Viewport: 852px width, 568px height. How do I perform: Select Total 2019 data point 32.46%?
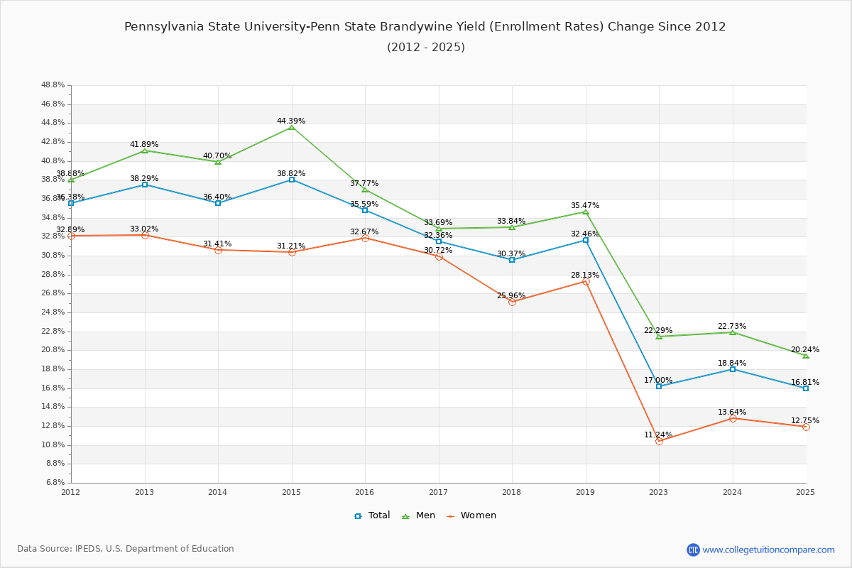pyautogui.click(x=586, y=240)
